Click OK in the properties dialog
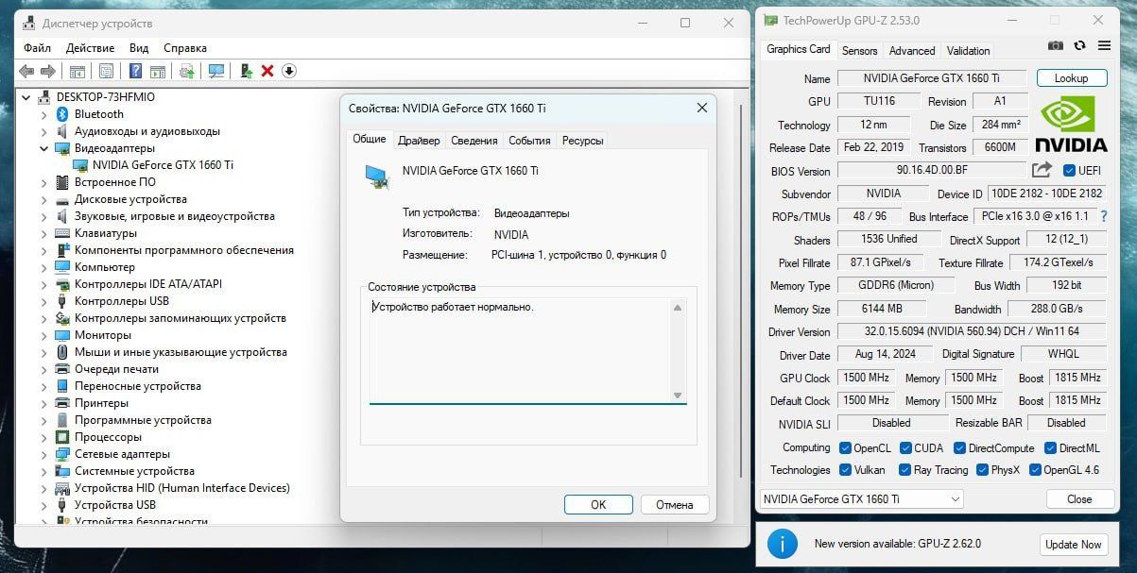Image resolution: width=1137 pixels, height=573 pixels. point(598,504)
